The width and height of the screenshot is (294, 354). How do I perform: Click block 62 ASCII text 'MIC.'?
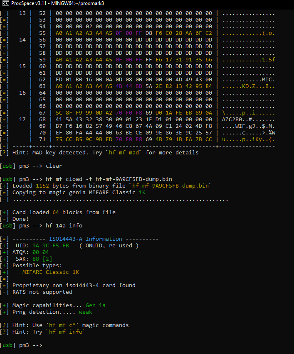click(x=268, y=80)
